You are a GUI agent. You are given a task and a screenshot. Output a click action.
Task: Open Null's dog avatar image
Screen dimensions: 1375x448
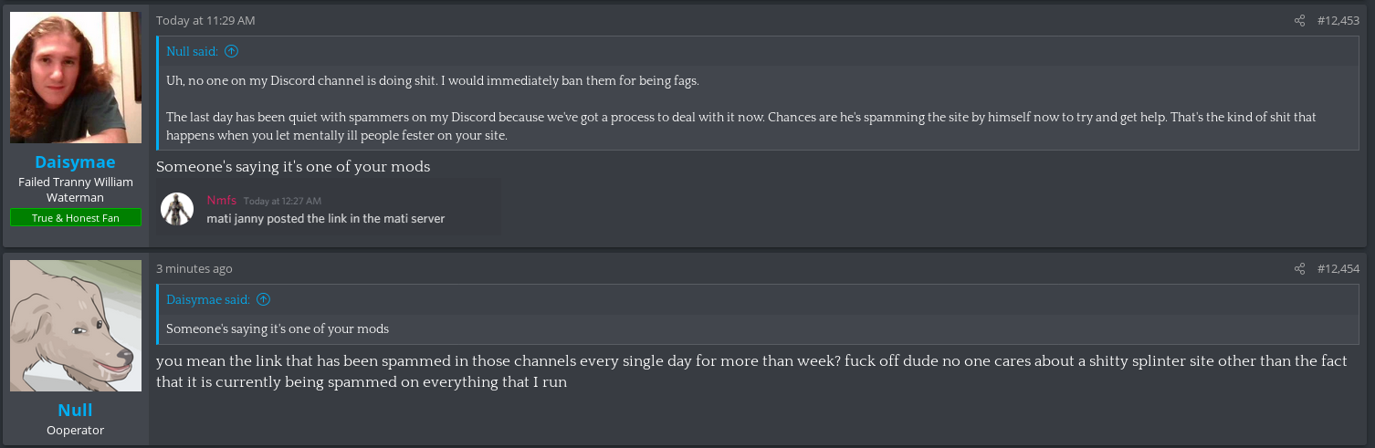[76, 326]
